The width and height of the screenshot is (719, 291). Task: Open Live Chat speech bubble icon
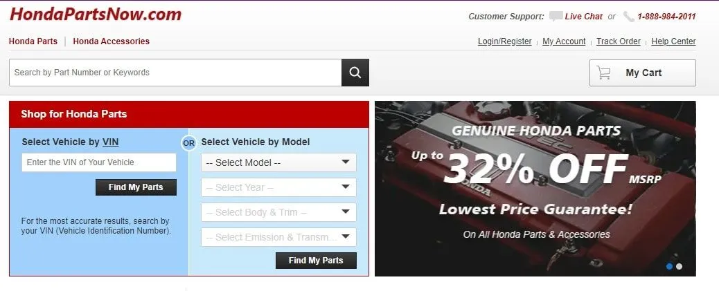tap(556, 17)
